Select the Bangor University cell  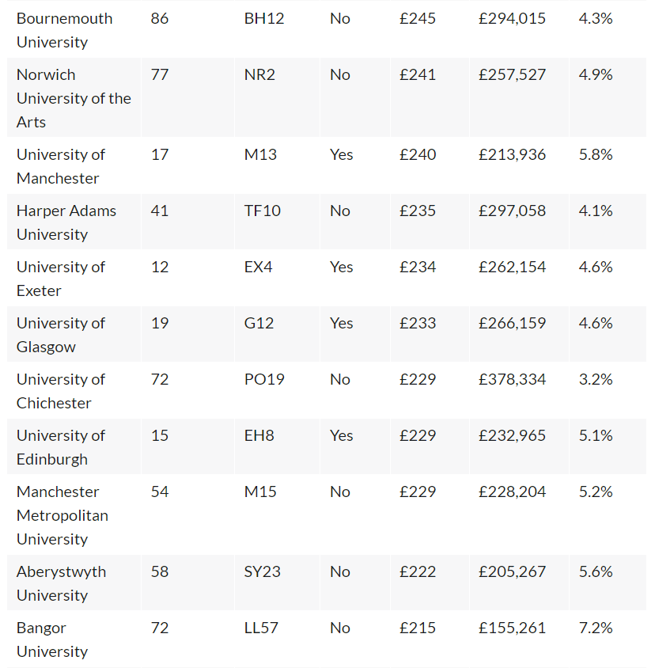point(74,640)
